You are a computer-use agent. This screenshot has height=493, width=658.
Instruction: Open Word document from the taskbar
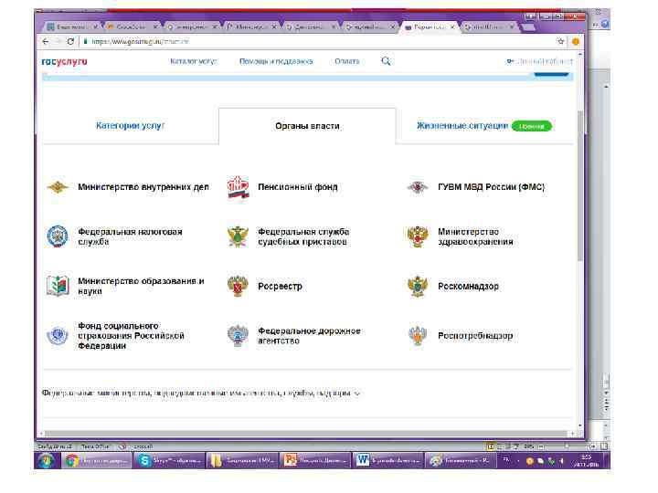click(x=387, y=461)
